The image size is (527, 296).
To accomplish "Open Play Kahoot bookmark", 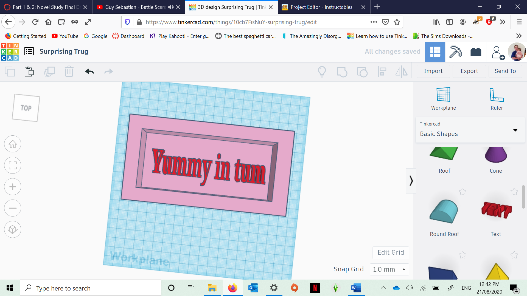I will (180, 36).
